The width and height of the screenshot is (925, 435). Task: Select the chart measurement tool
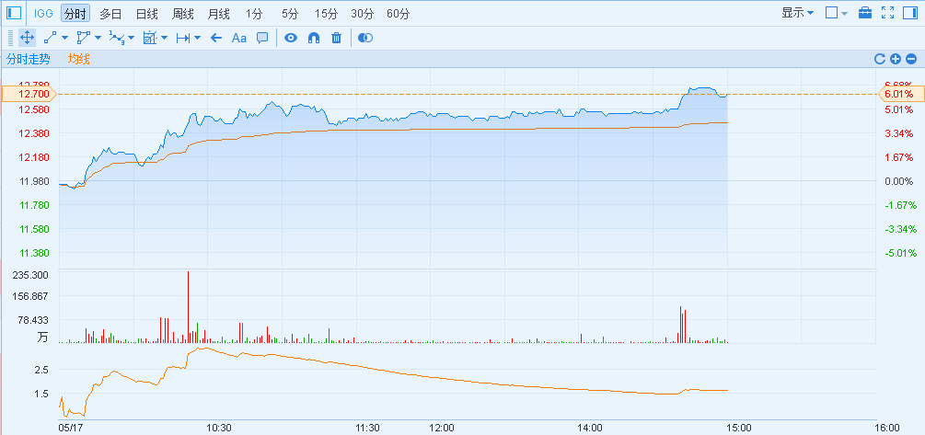pyautogui.click(x=150, y=38)
